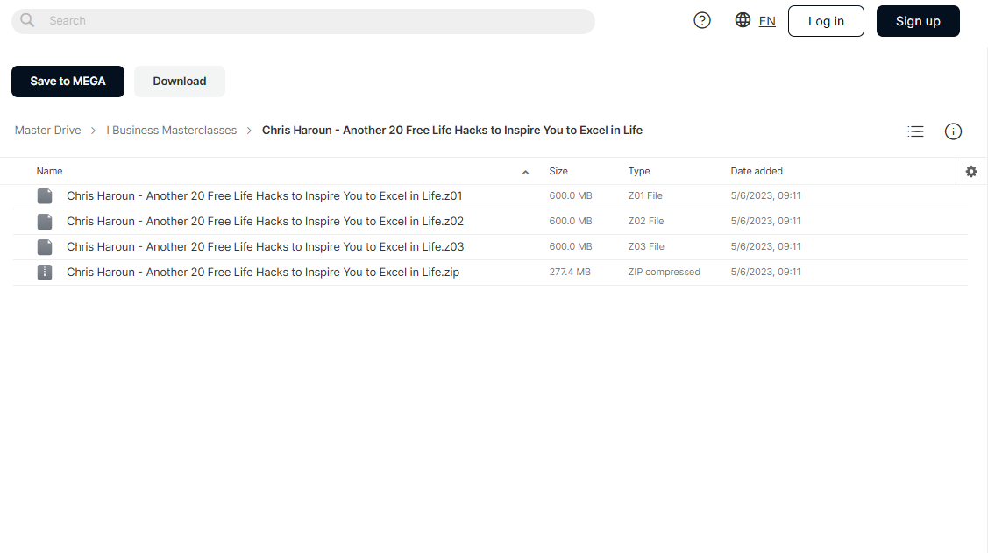The image size is (988, 553).
Task: Click the file icon of the .z02 file
Action: (x=45, y=222)
